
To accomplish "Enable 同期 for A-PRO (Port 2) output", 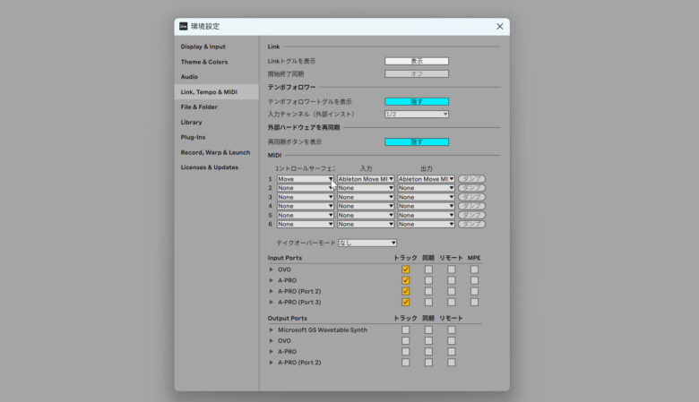I will (x=428, y=363).
